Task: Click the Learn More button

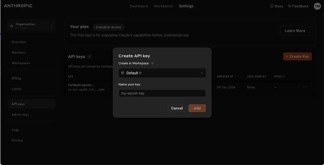Action: point(295,31)
